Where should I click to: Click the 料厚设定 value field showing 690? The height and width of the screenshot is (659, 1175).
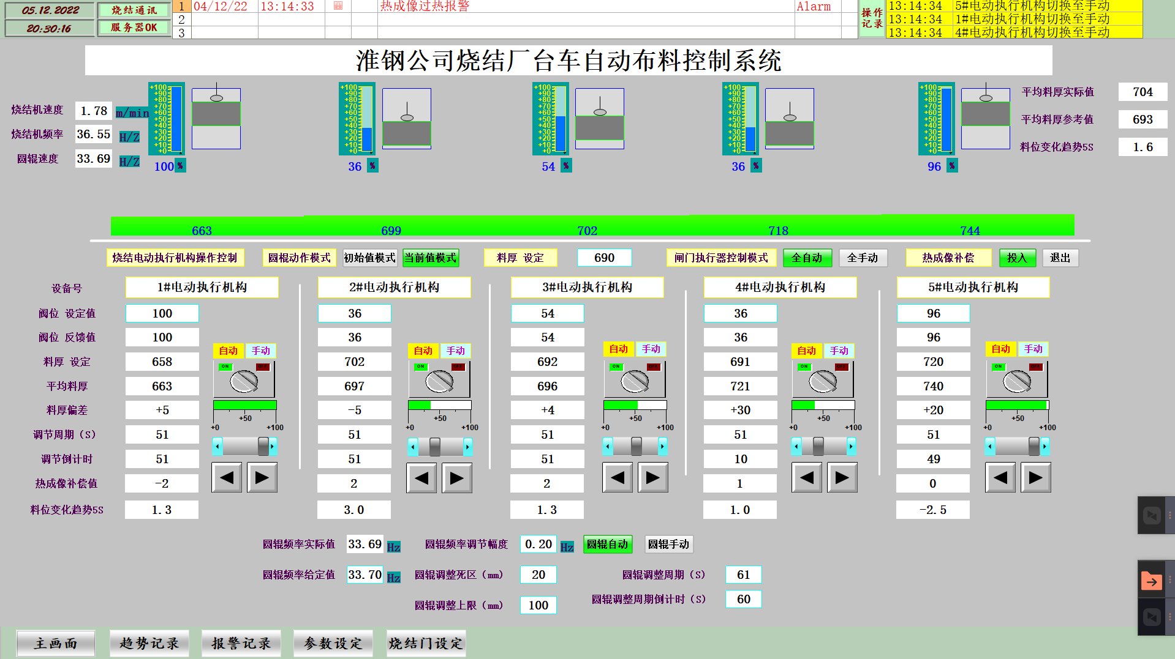click(604, 258)
